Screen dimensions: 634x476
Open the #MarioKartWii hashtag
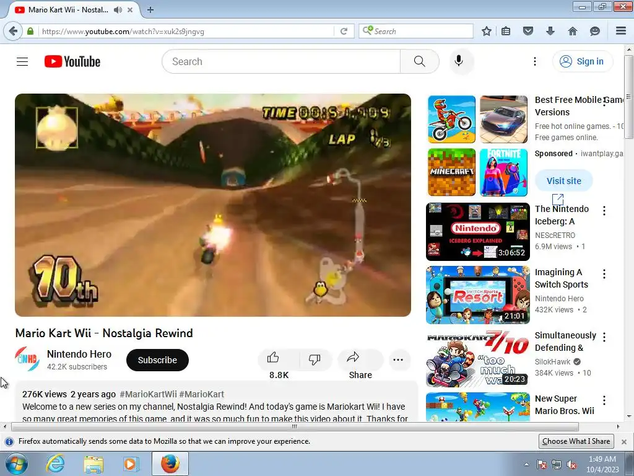148,394
